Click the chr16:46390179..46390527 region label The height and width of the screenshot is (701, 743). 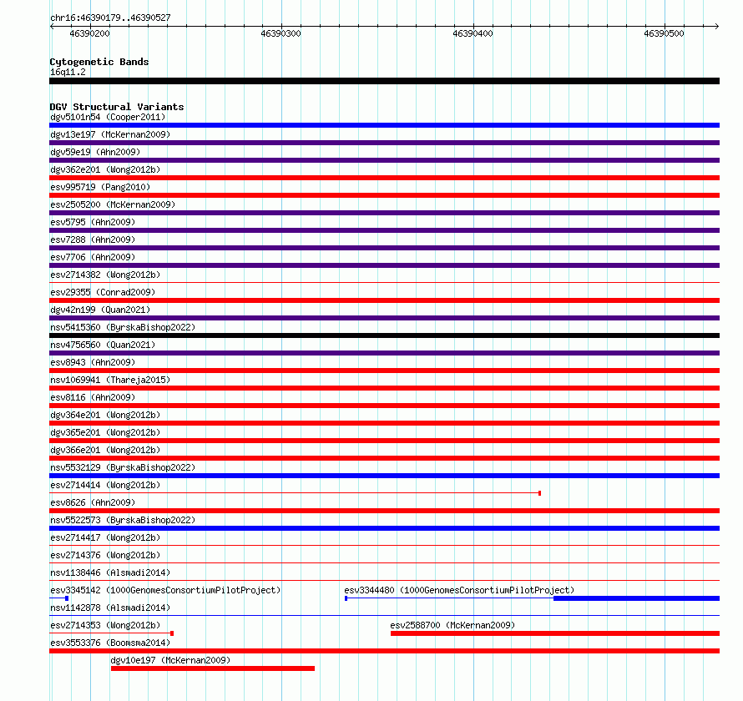pos(110,18)
